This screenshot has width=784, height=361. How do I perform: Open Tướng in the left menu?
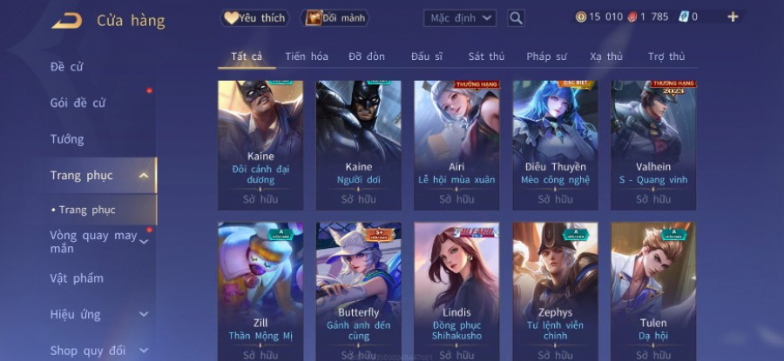(67, 139)
